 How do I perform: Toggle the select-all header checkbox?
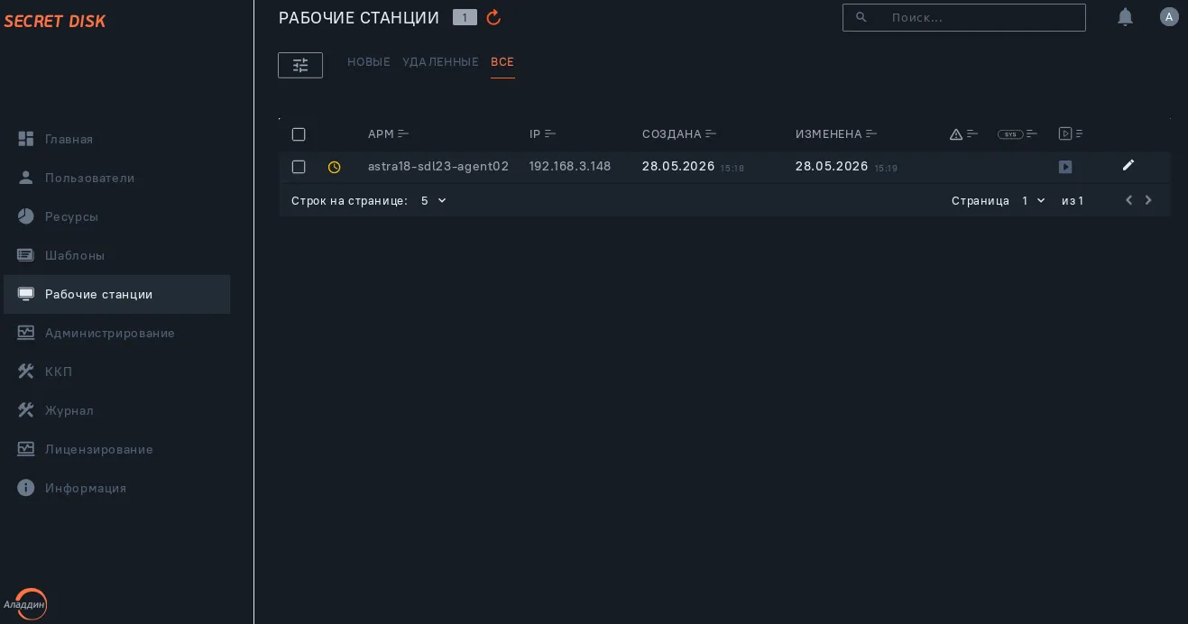coord(299,134)
